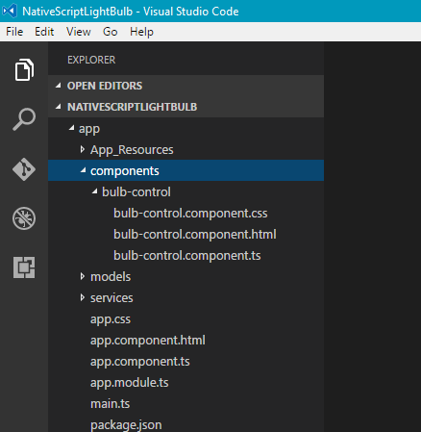This screenshot has height=432, width=421.
Task: Open the Go menu
Action: pos(110,32)
